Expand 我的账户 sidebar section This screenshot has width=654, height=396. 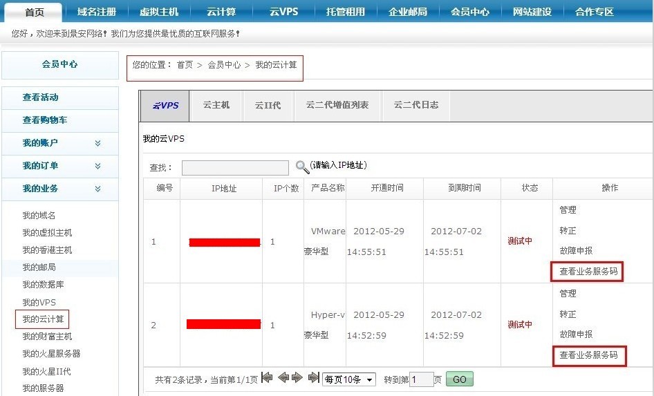(97, 143)
